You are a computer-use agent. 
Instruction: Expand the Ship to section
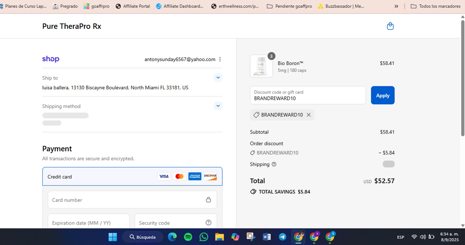(x=218, y=78)
